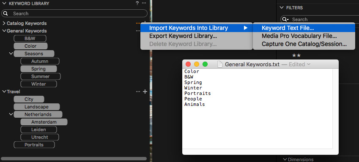359x162 pixels.
Task: Open Catalog Keywords ellipsis options
Action: tap(138, 23)
